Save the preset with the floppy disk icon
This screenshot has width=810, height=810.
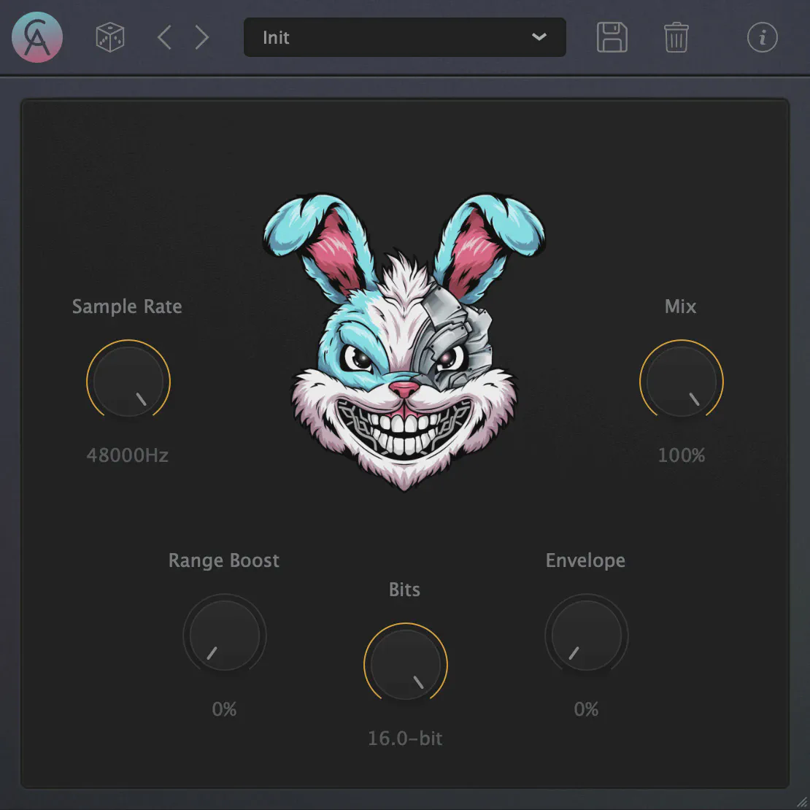point(612,37)
